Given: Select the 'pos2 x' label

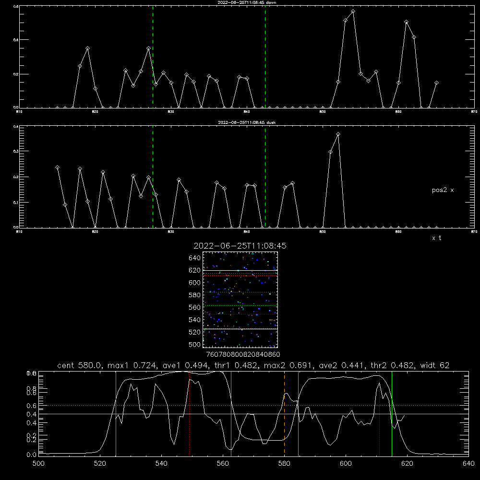Looking at the screenshot, I should point(443,190).
